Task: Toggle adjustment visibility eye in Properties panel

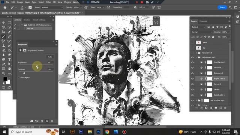Action: point(47,121)
